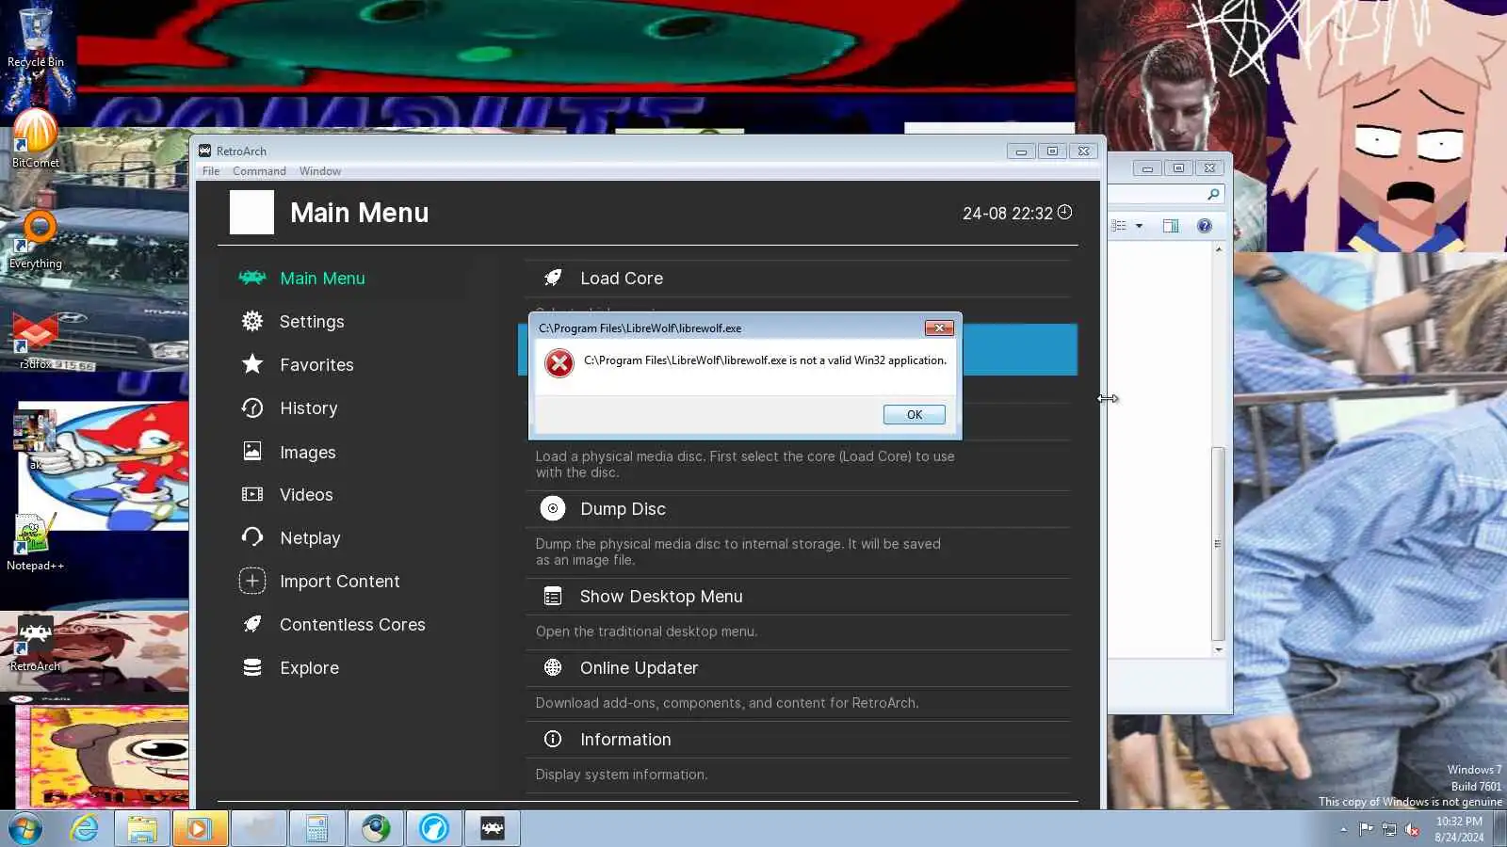Select the Explore database icon
1507x847 pixels.
(x=252, y=667)
